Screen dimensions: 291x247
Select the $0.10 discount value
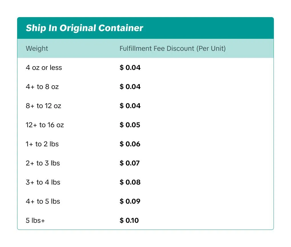coord(129,220)
